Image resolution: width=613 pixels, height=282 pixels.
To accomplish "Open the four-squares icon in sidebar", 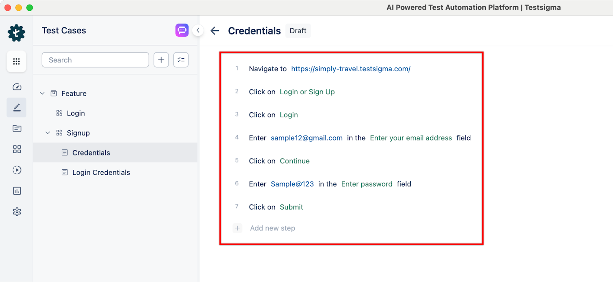I will [x=17, y=149].
